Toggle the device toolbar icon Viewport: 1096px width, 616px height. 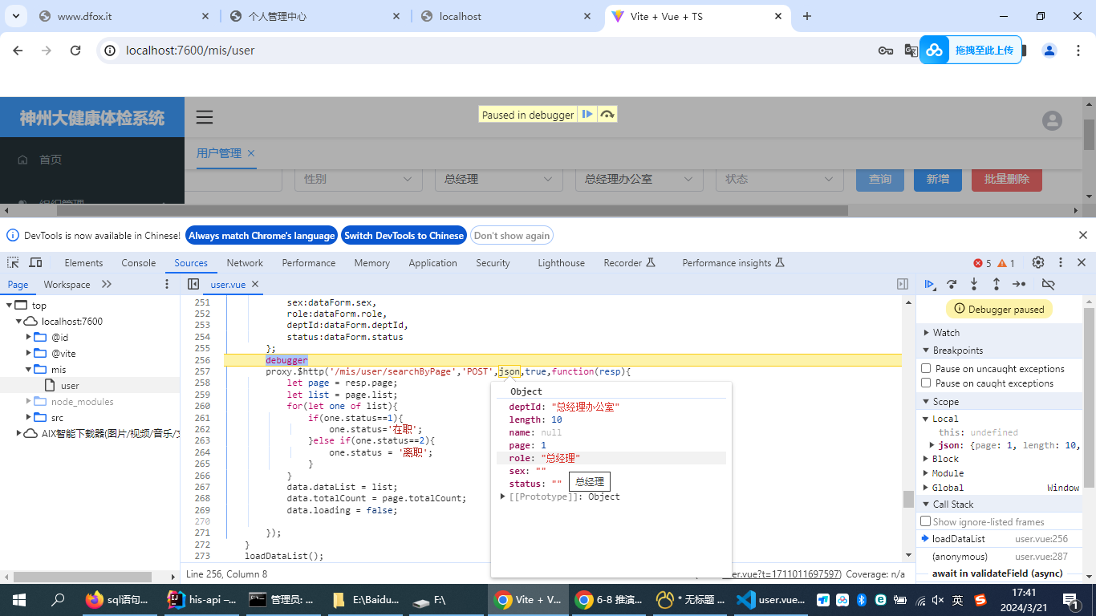35,263
